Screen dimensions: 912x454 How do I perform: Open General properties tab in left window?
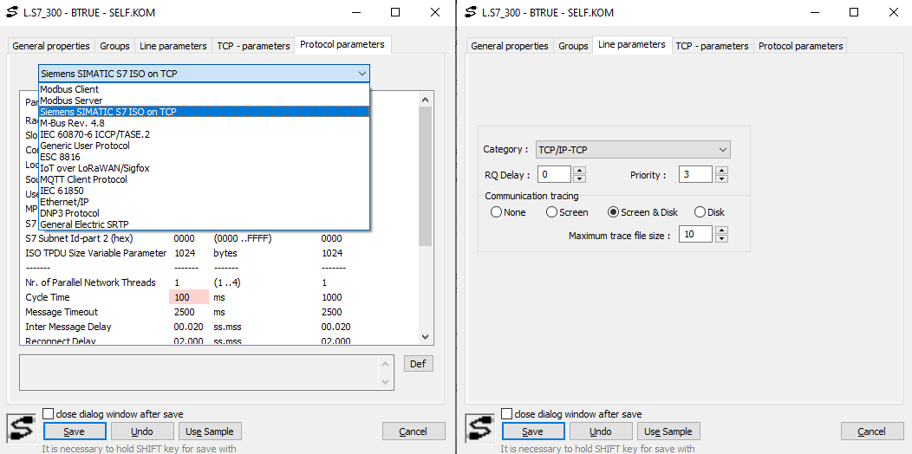point(51,45)
